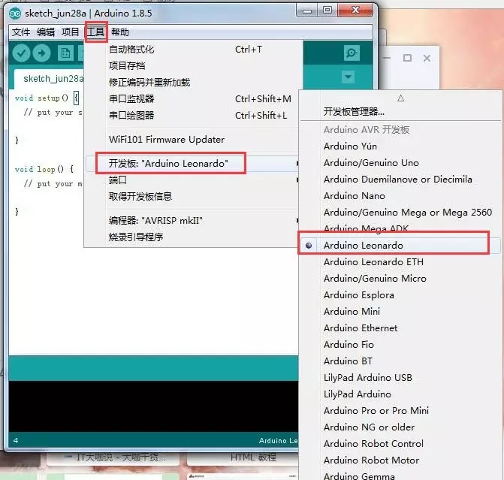Select LilyPad Arduino USB board
The height and width of the screenshot is (480, 504).
tap(400, 377)
